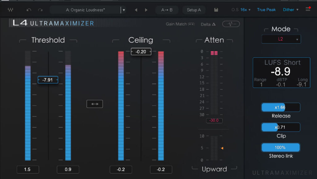Image resolution: width=317 pixels, height=179 pixels.
Task: Load the next preset with right arrow
Action: pos(146,10)
